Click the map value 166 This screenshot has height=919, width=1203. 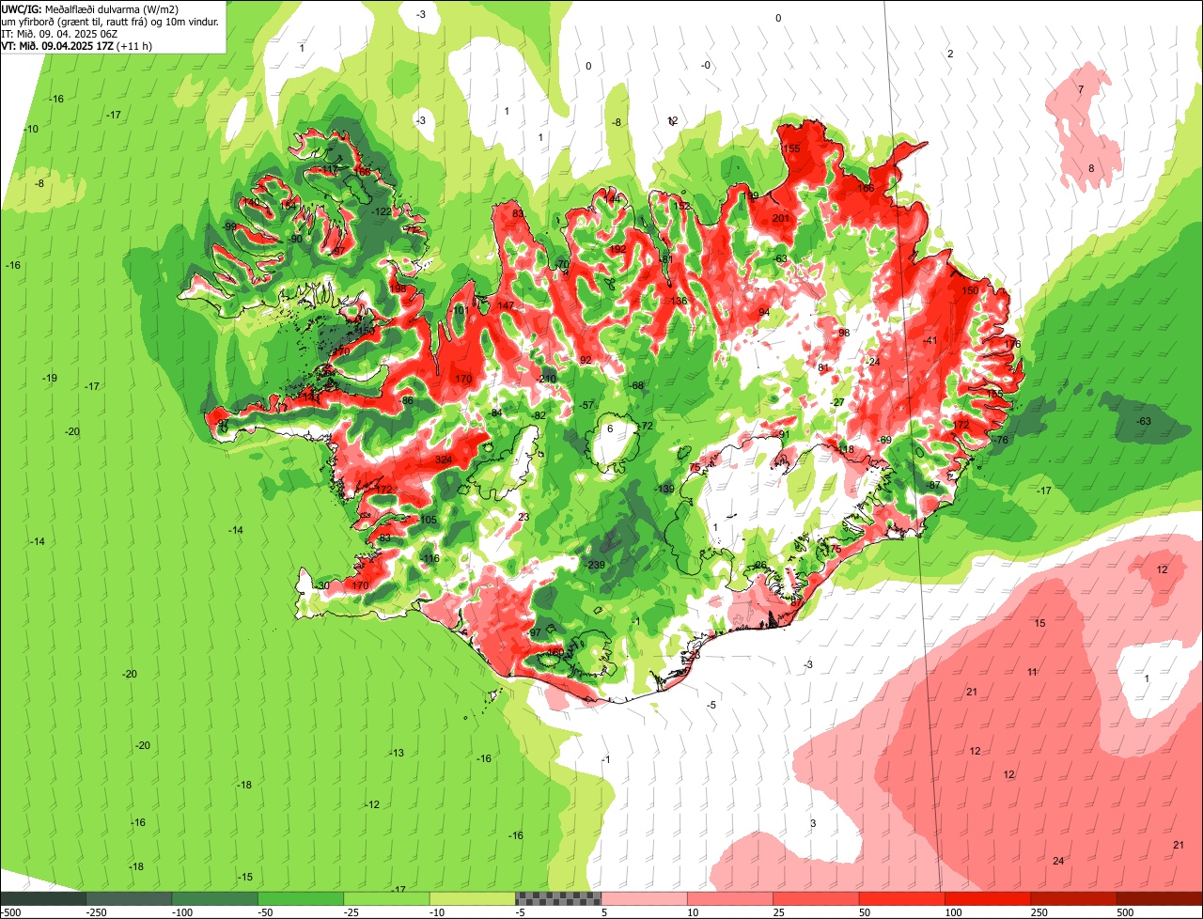(x=866, y=188)
